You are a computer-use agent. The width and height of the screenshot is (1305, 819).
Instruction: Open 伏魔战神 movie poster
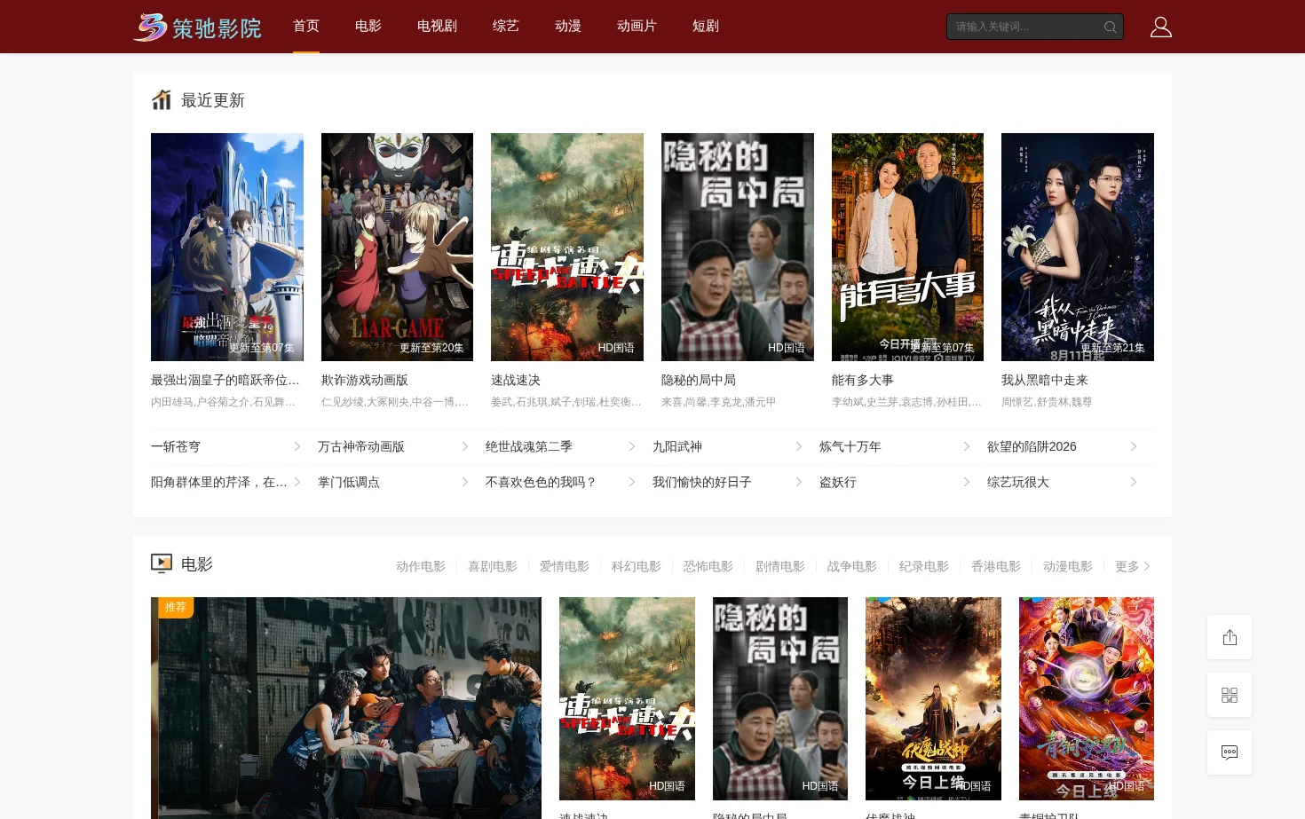coord(933,698)
